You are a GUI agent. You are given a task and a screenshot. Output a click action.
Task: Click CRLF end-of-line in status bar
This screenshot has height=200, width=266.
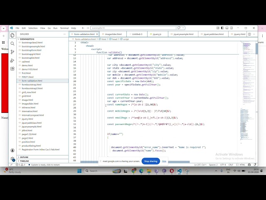click(x=231, y=165)
